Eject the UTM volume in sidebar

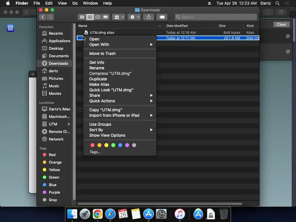pos(69,124)
